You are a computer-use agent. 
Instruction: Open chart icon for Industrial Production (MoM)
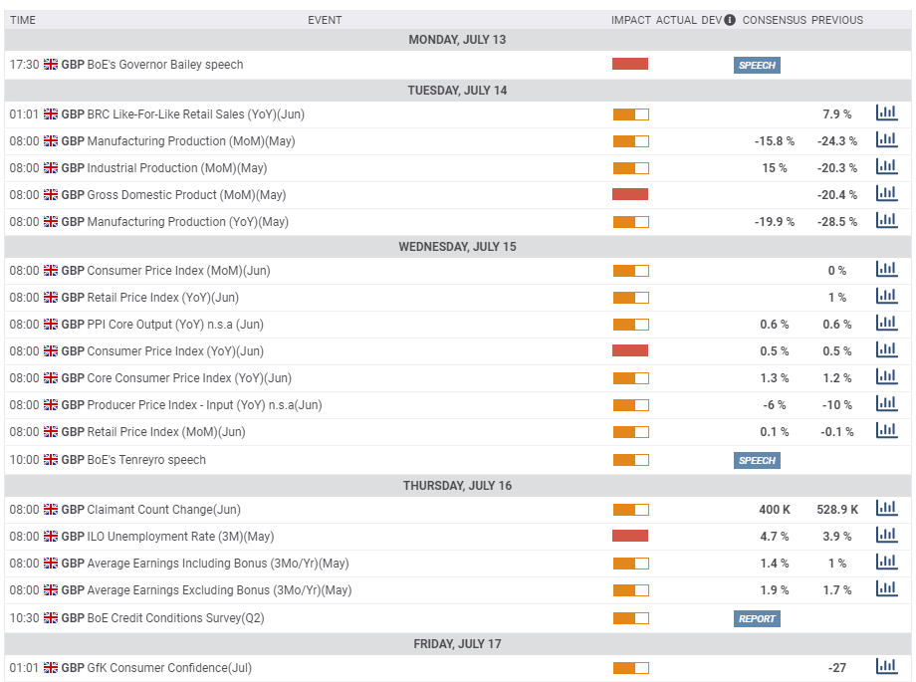pos(887,167)
